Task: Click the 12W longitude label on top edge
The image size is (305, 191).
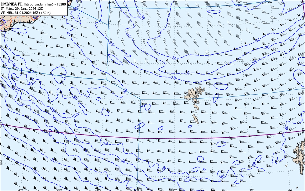Action: pos(111,2)
